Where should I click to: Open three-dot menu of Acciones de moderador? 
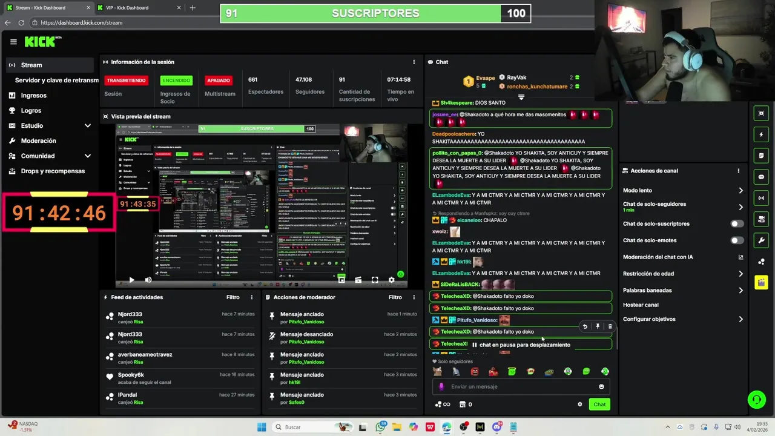tap(414, 297)
